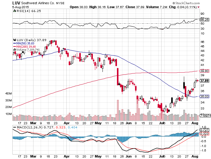Image resolution: width=211 pixels, height=159 pixels.
Task: Click May on the price panel date axis
Action: tap(98, 123)
